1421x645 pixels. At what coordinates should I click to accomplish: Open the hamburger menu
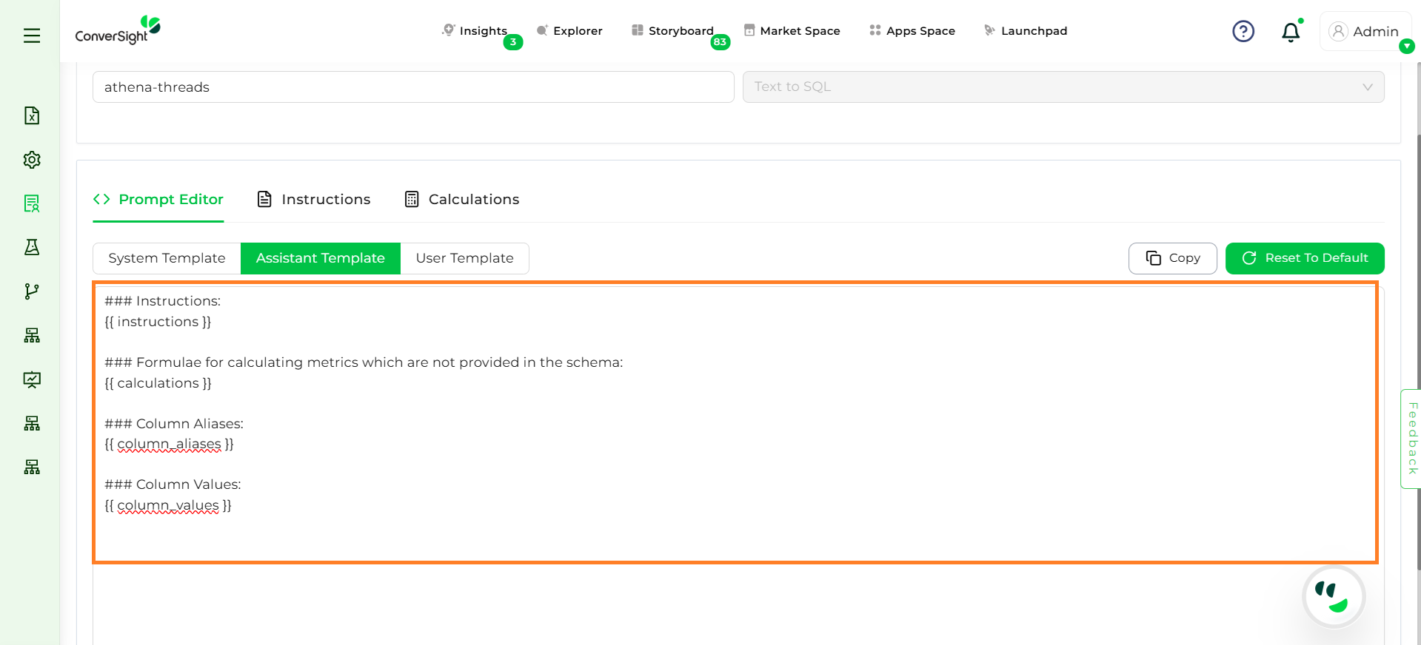[31, 36]
